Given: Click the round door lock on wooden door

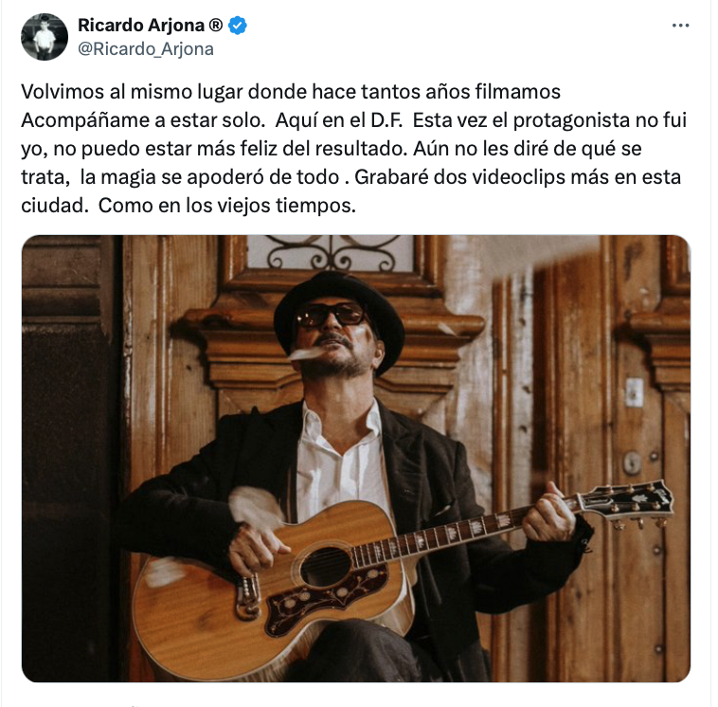Looking at the screenshot, I should pos(633,462).
